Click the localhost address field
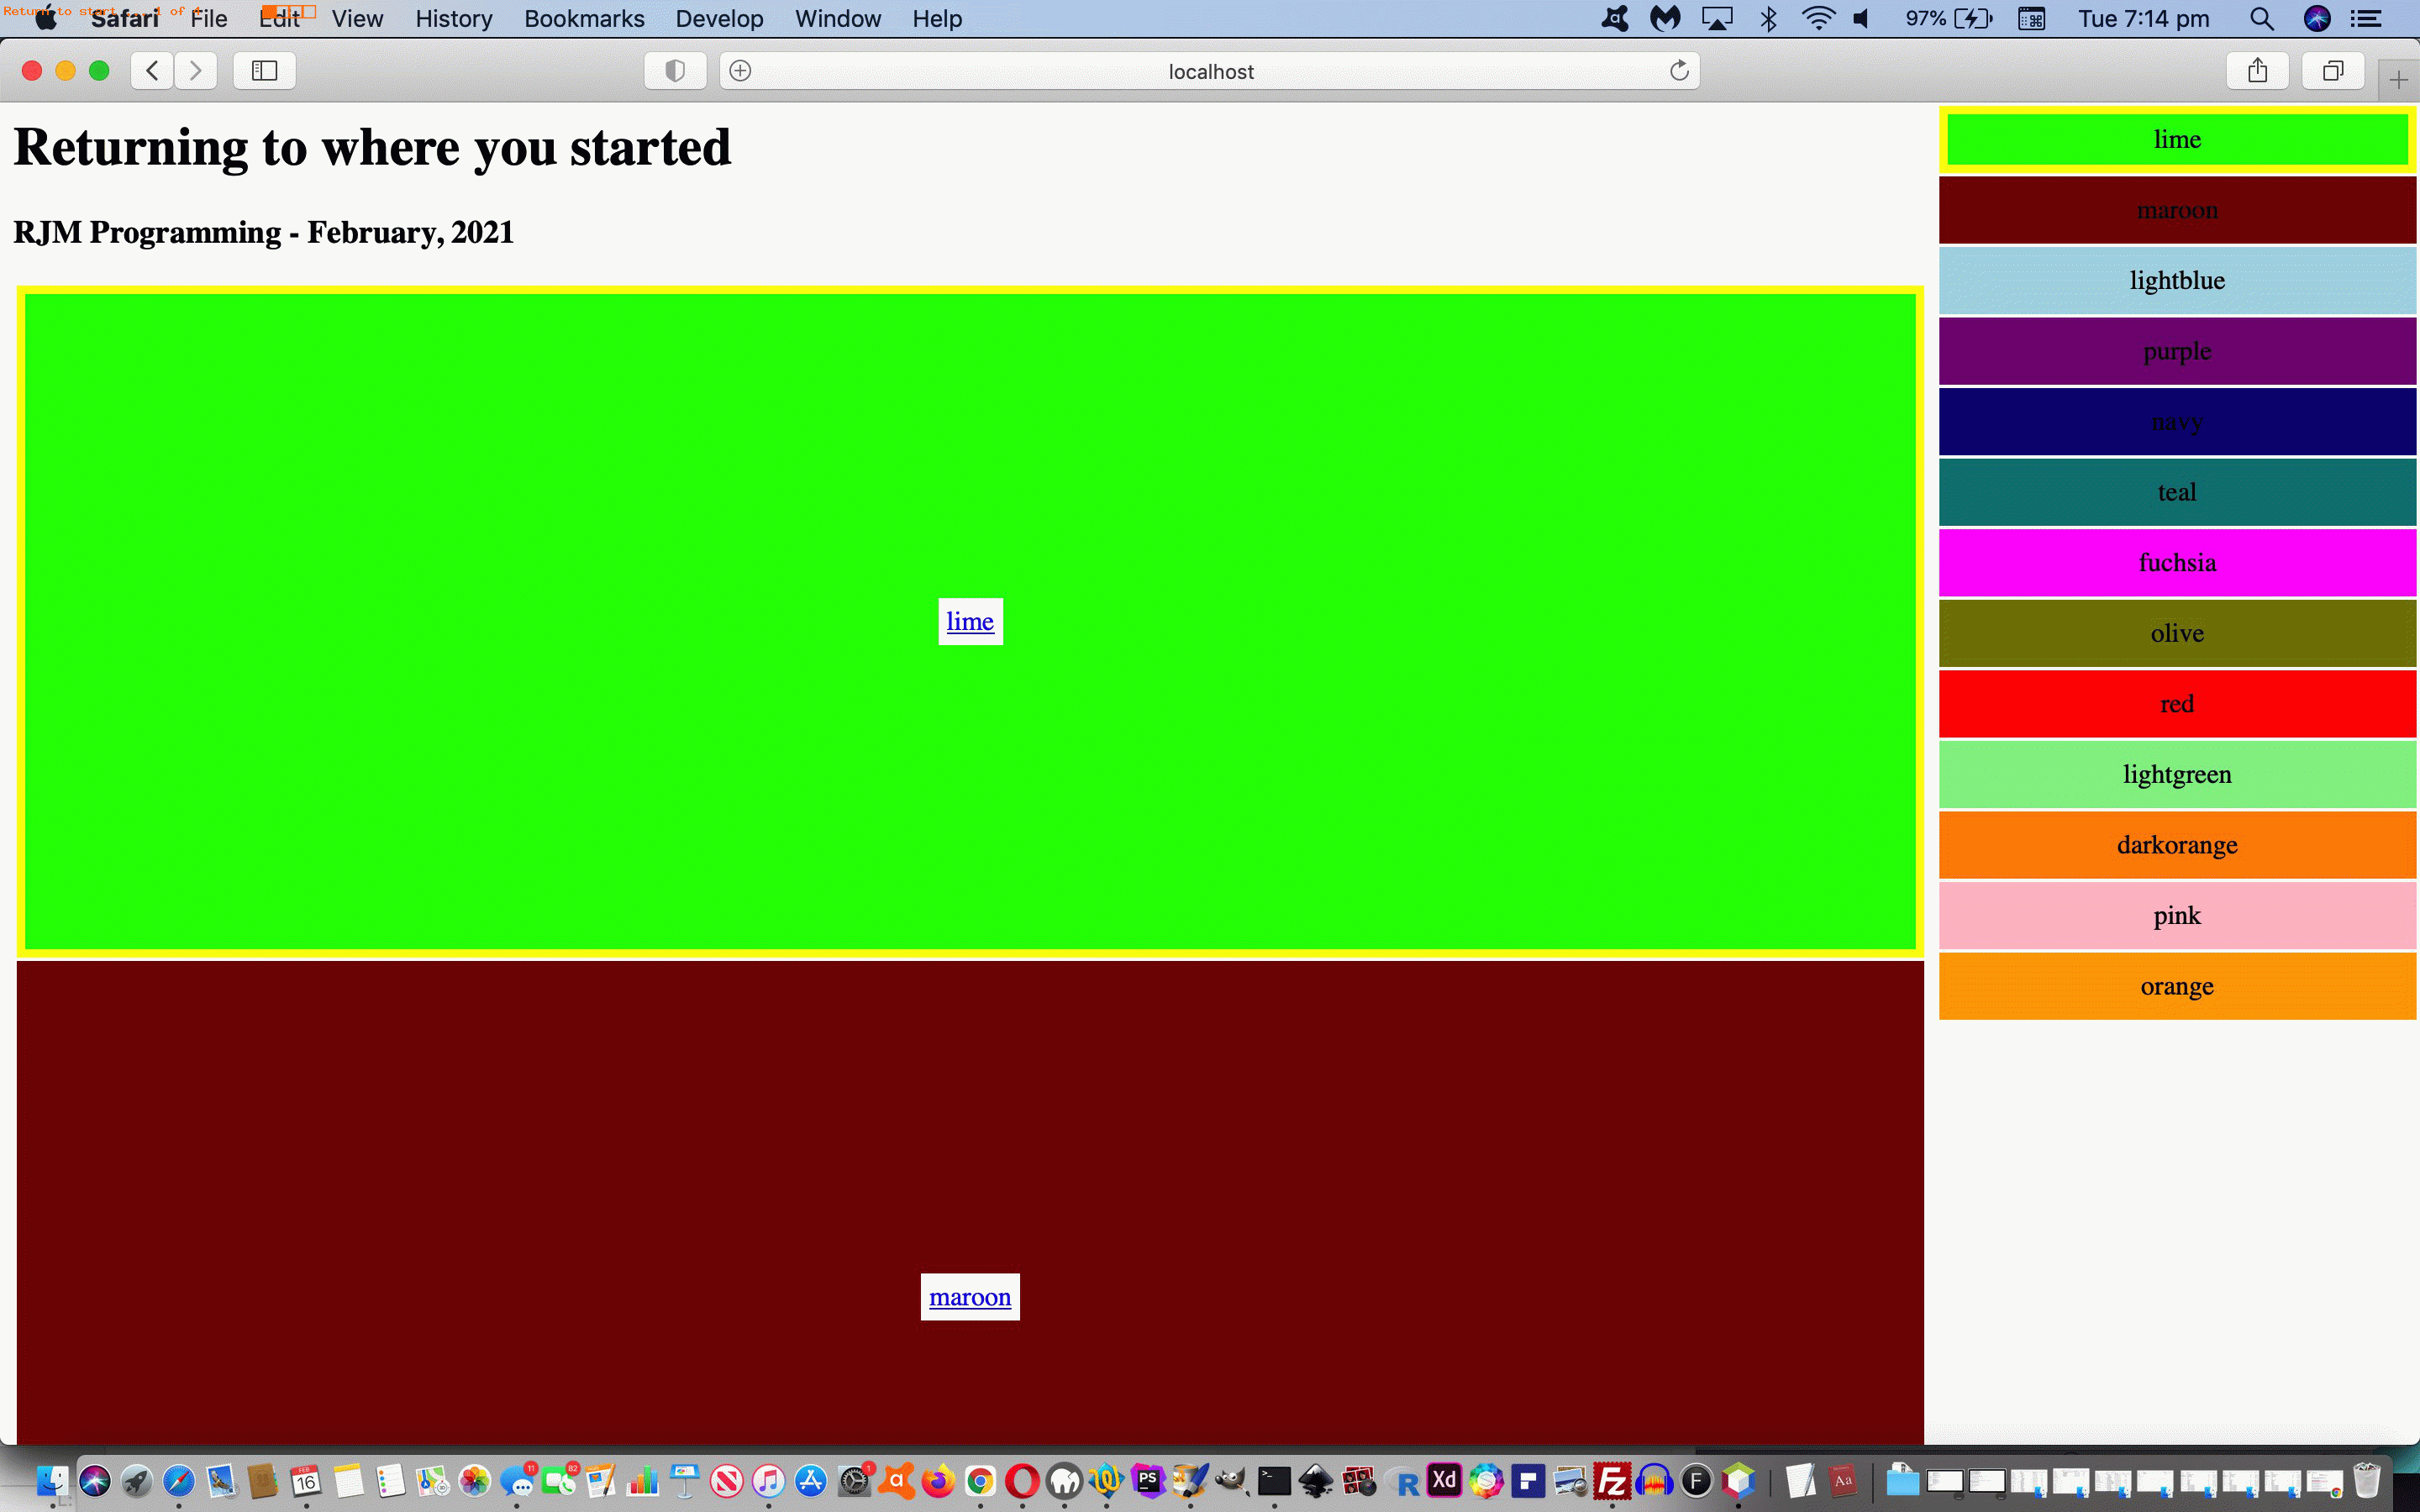2420x1512 pixels. click(1210, 71)
